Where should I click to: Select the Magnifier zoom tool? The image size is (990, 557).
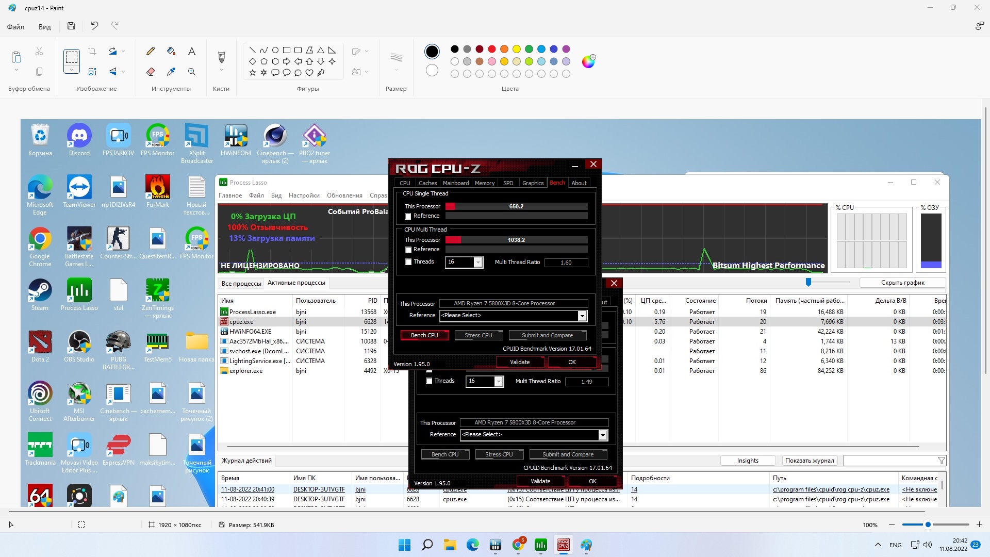coord(191,72)
